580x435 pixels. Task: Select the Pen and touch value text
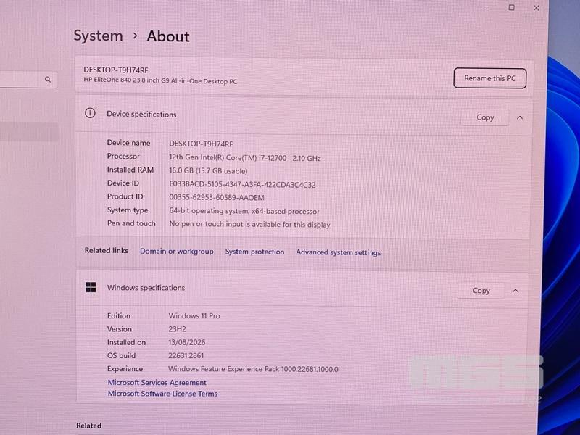tap(249, 225)
